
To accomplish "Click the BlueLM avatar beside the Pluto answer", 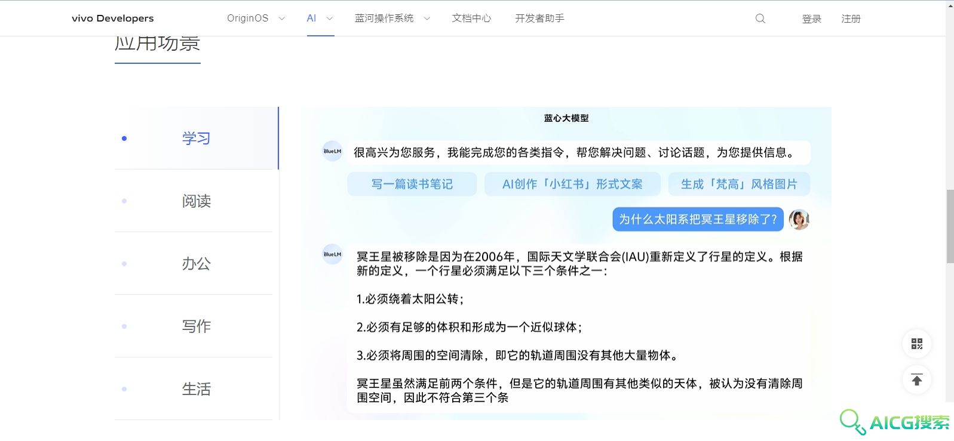I will point(332,254).
